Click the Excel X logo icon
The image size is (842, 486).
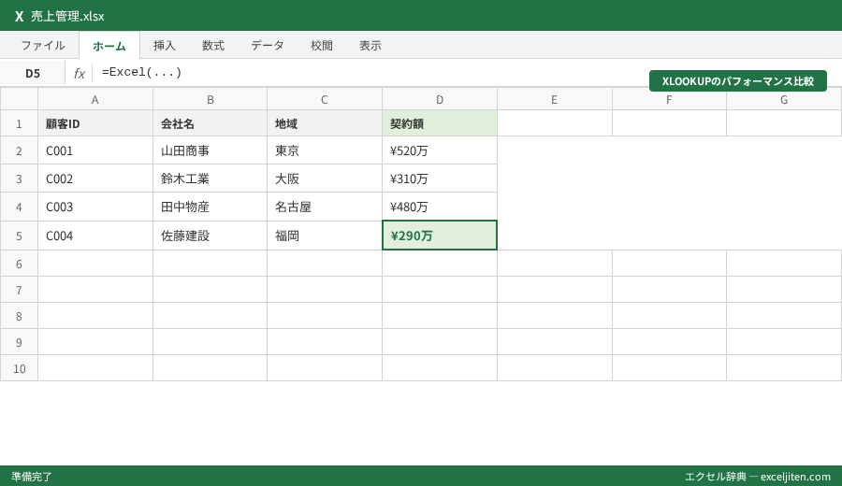click(x=20, y=16)
